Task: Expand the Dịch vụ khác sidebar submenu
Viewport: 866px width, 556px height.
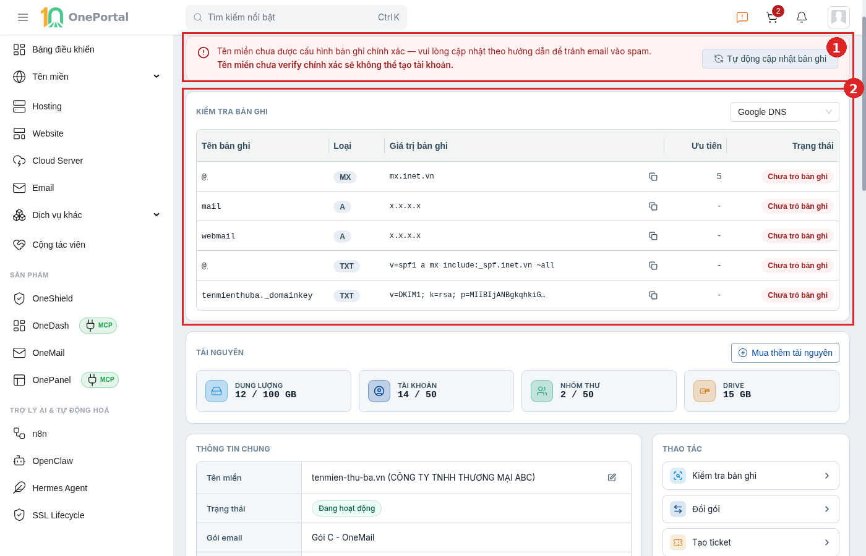Action: (156, 215)
